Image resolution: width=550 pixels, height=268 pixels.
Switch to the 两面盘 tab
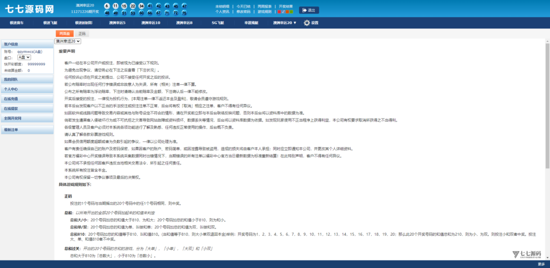(x=64, y=34)
